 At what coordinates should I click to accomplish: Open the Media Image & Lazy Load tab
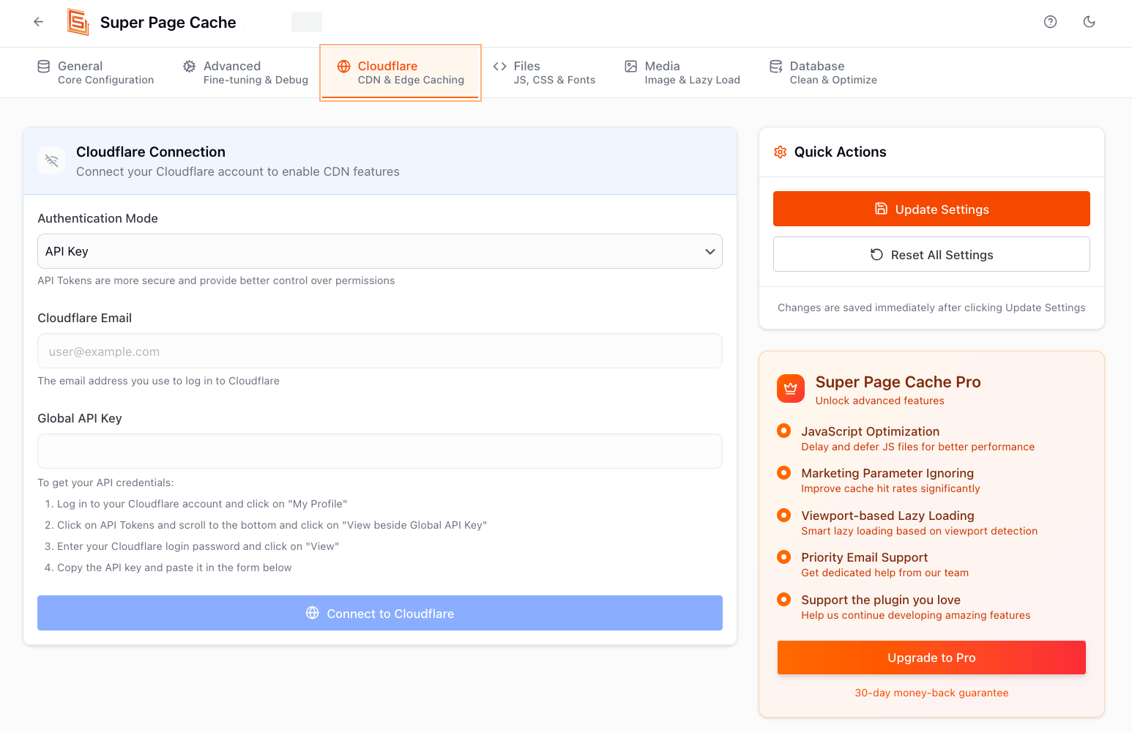tap(682, 72)
